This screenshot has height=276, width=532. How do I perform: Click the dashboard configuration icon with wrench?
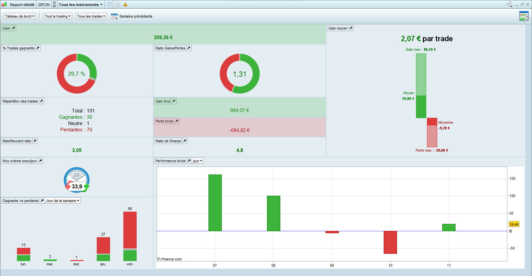point(524,16)
